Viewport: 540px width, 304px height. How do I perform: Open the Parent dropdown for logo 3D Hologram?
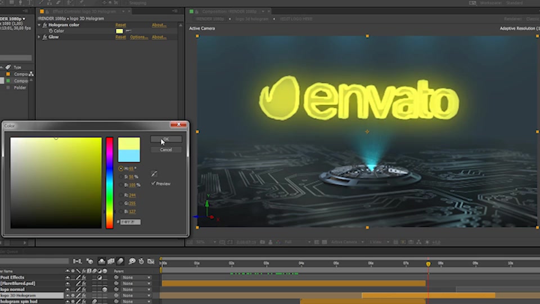(x=136, y=296)
